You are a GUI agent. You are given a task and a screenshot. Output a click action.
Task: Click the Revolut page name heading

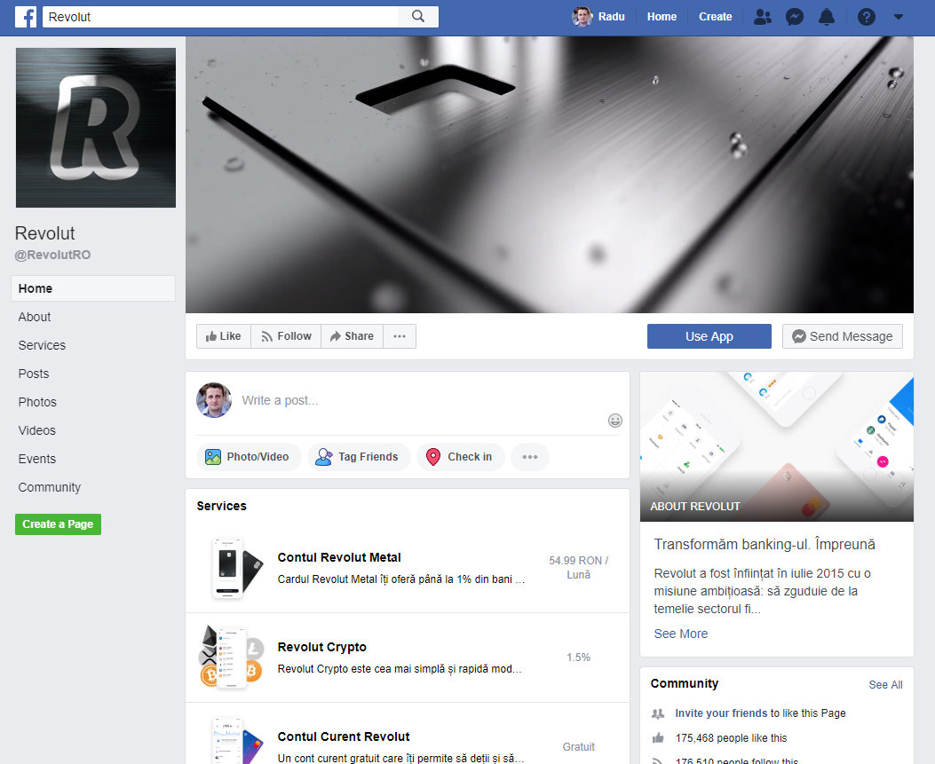pos(44,233)
